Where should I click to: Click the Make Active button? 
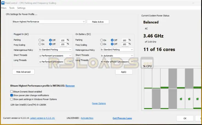coord(98,22)
